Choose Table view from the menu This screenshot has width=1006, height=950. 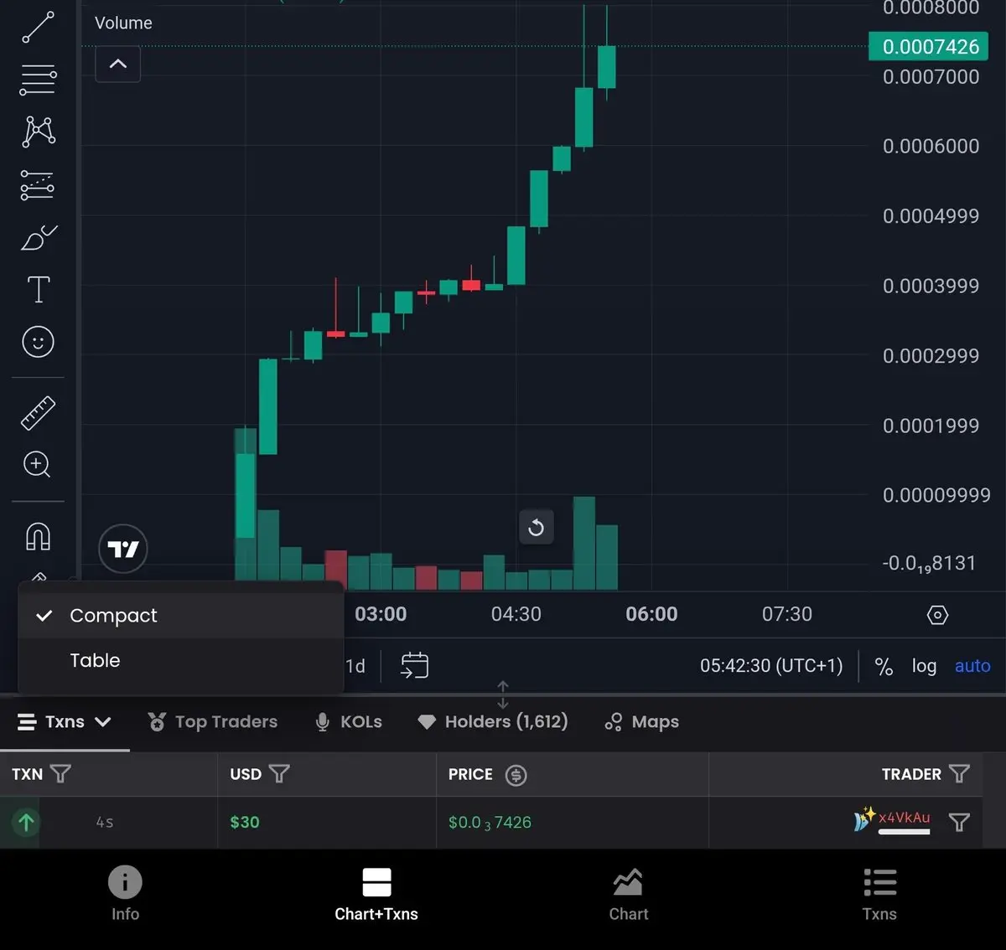click(x=181, y=661)
